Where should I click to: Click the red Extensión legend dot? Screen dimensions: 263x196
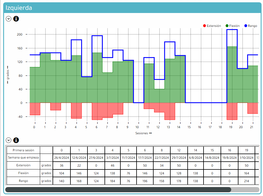coord(204,26)
